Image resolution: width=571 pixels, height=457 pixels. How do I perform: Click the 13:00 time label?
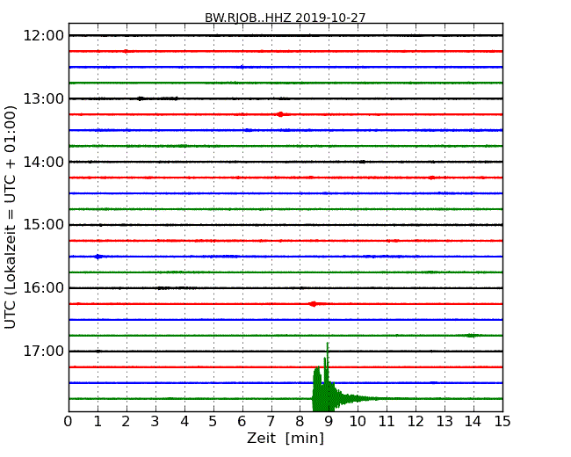[x=44, y=98]
